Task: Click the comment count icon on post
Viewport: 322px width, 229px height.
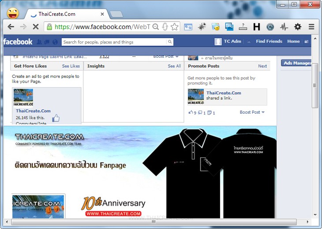Action: click(x=200, y=113)
